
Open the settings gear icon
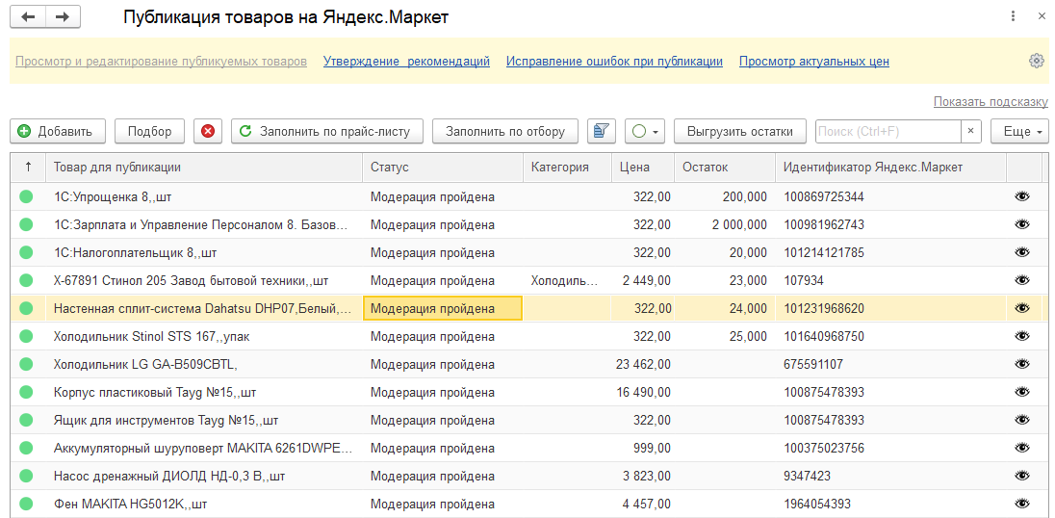(x=1037, y=61)
